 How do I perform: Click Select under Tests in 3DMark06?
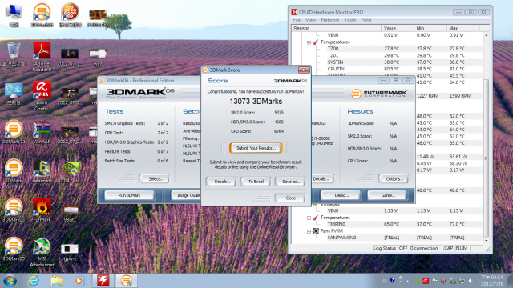(155, 179)
